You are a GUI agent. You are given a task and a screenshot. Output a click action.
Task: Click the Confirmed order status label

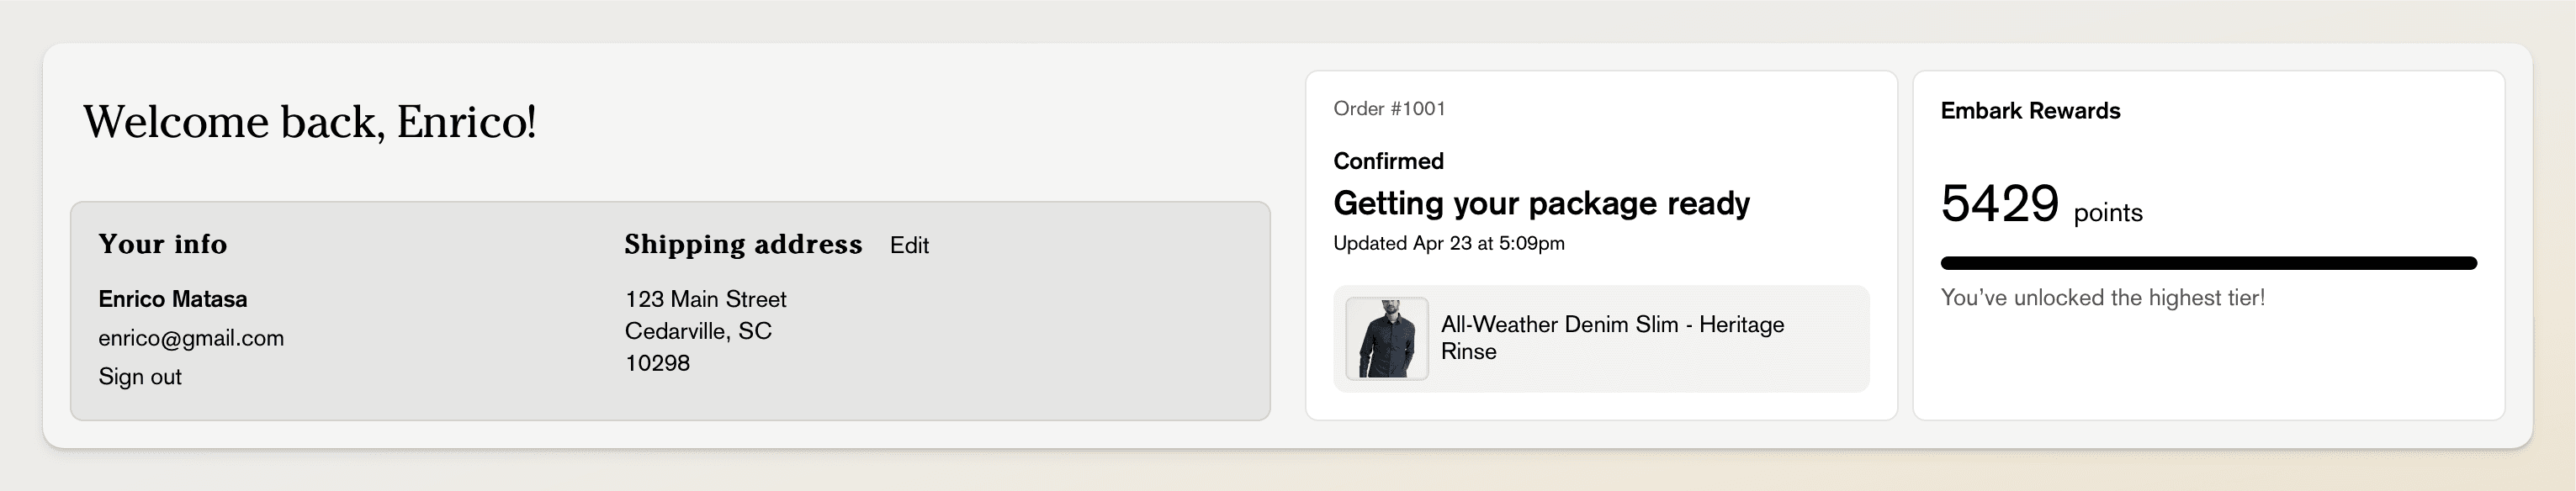(1388, 161)
